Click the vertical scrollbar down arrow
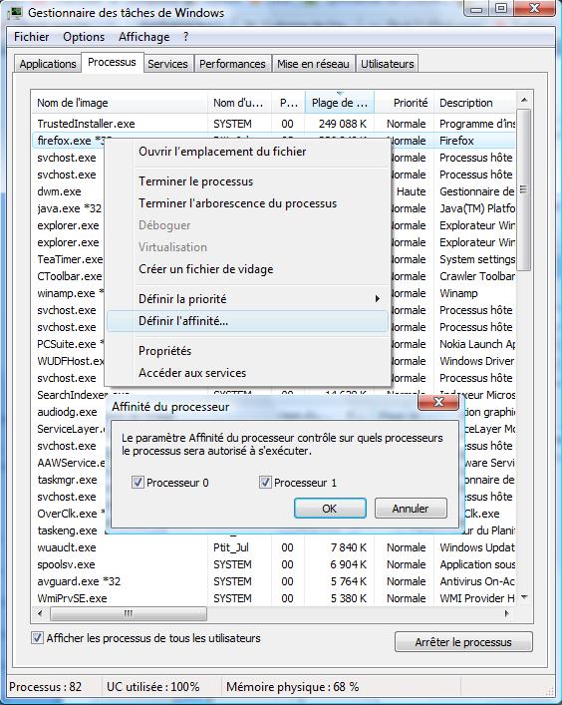The width and height of the screenshot is (562, 705). [524, 597]
